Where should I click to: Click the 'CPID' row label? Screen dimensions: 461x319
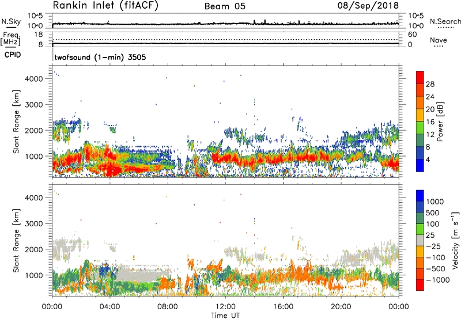pyautogui.click(x=13, y=55)
